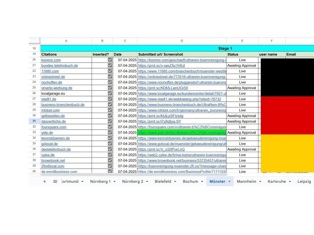
Task: Select row 31 header
Action: pyautogui.click(x=34, y=121)
